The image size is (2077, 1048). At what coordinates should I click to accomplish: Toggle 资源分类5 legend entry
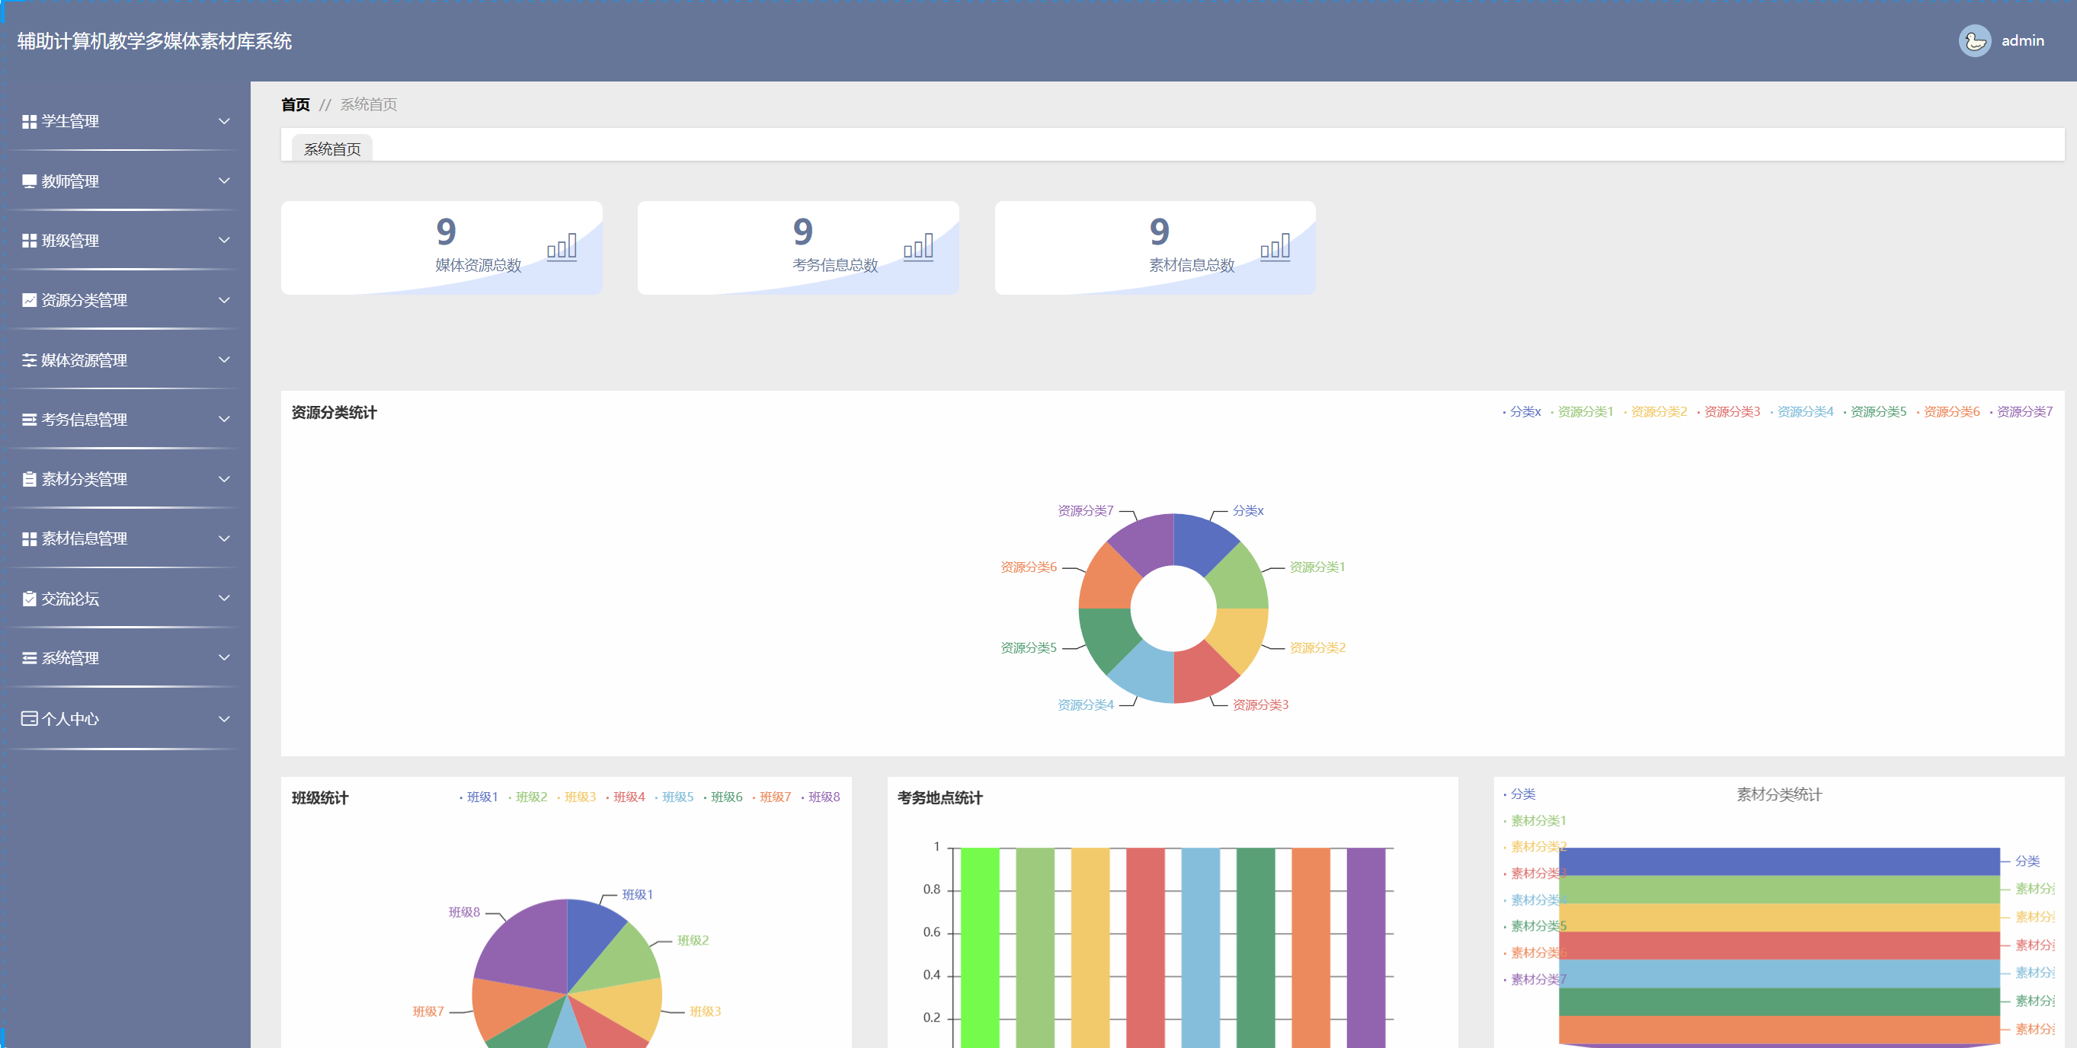(1875, 412)
